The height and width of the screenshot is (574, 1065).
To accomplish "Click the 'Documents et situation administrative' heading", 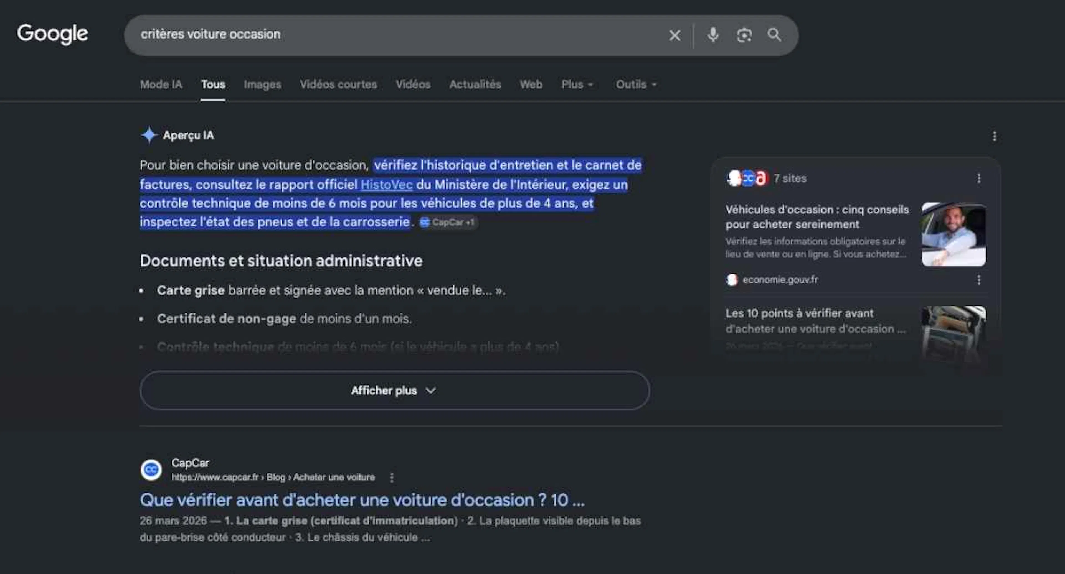I will [x=281, y=261].
